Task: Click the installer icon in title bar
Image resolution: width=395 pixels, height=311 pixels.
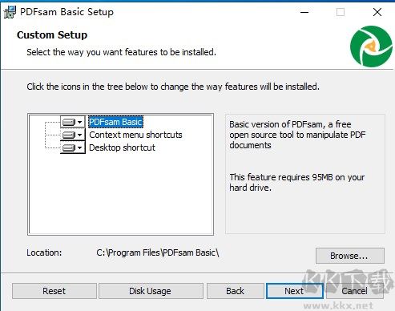Action: pyautogui.click(x=10, y=12)
